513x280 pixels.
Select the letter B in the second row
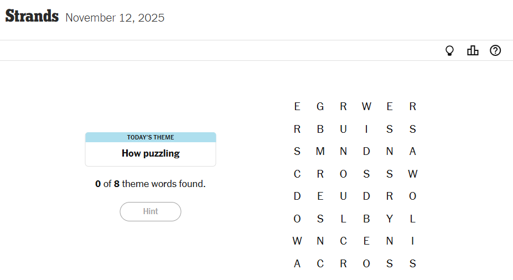click(320, 129)
